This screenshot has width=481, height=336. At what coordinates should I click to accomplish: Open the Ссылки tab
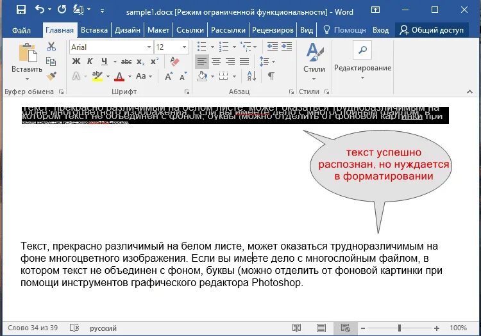190,30
